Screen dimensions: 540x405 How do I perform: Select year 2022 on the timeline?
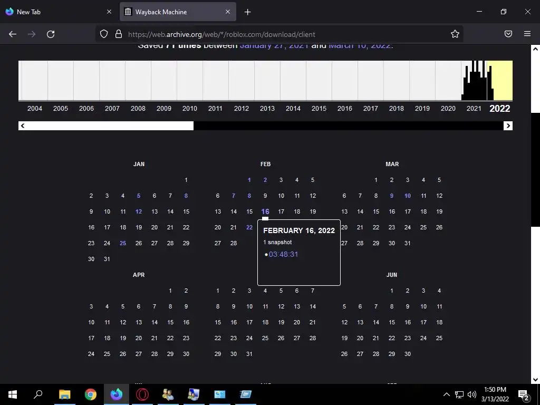tap(500, 109)
